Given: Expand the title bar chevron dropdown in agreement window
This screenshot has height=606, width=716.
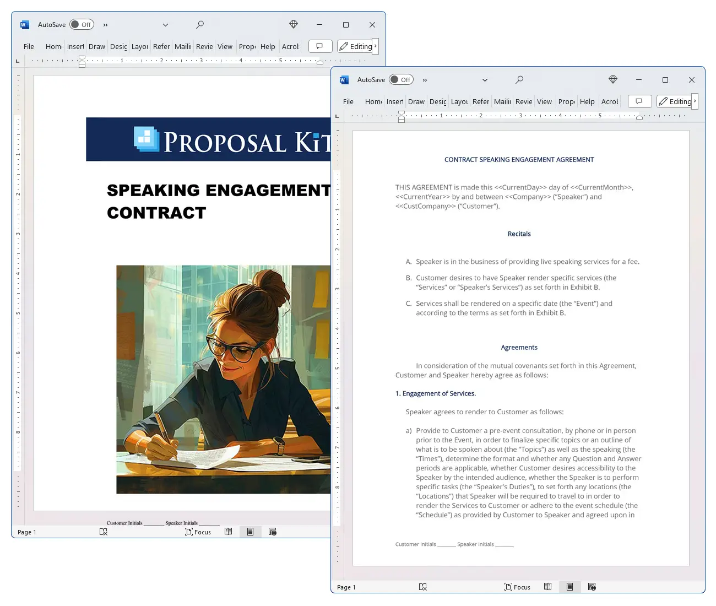Looking at the screenshot, I should tap(485, 80).
